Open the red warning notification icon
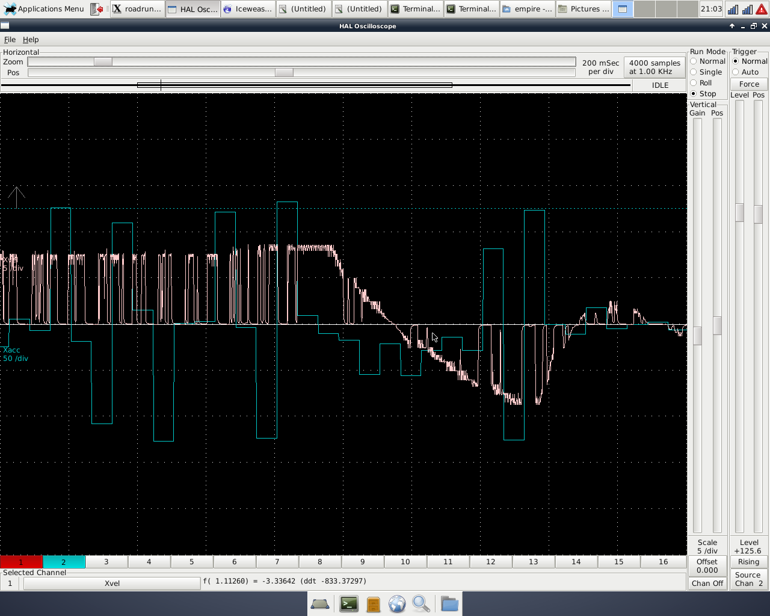770x616 pixels. (x=762, y=9)
